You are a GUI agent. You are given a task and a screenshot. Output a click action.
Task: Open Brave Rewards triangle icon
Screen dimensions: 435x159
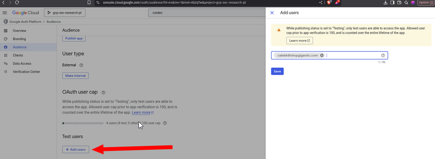337,2
